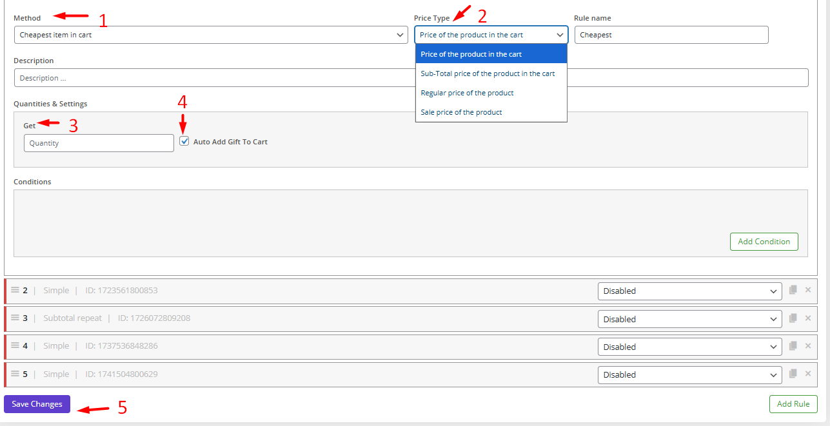Click the Save Changes button
Viewport: 830px width, 426px height.
tap(37, 404)
